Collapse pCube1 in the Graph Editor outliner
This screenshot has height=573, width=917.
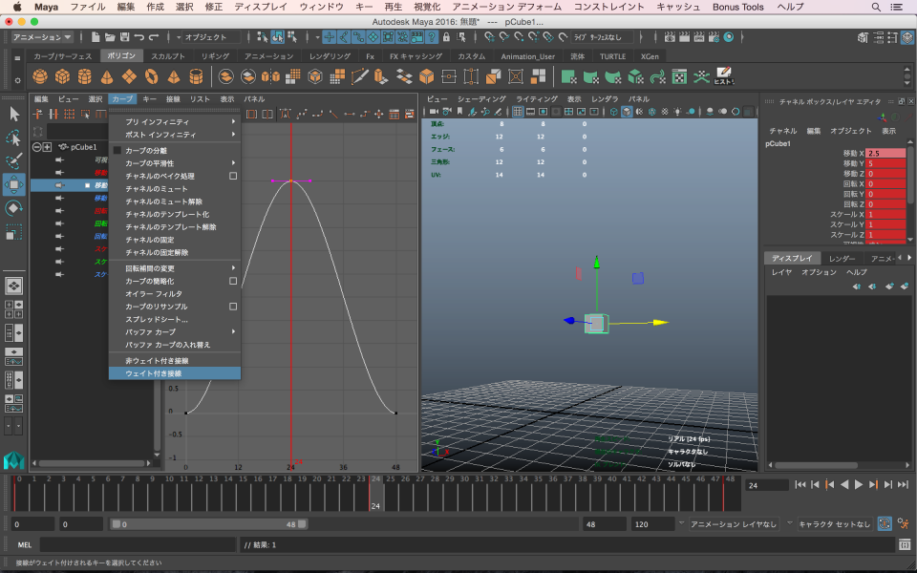[37, 147]
